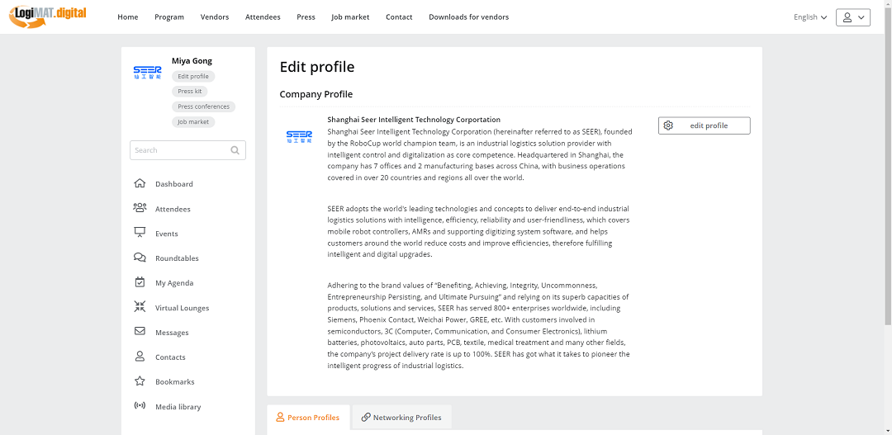The width and height of the screenshot is (892, 435).
Task: Click the Downloads for vendors menu
Action: click(468, 17)
